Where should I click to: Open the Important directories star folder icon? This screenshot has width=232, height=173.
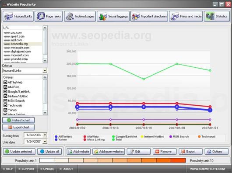[136, 16]
